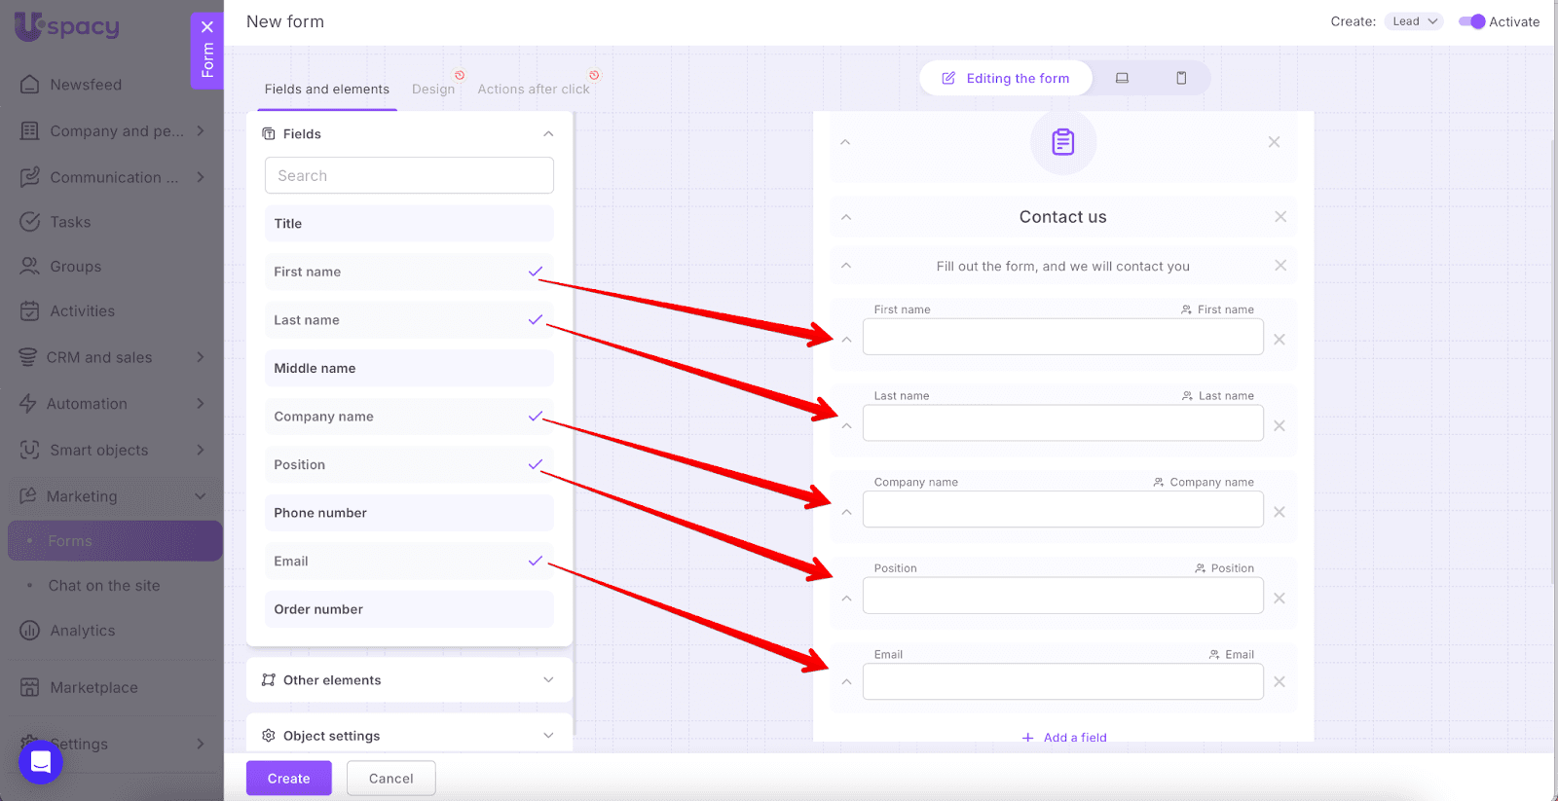Close the Form panel with X
The image size is (1558, 801).
[207, 27]
